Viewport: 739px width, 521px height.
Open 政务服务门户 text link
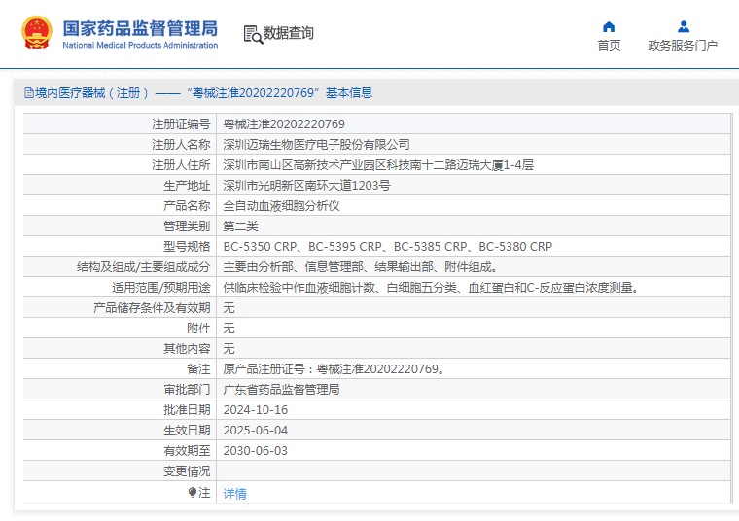click(683, 46)
